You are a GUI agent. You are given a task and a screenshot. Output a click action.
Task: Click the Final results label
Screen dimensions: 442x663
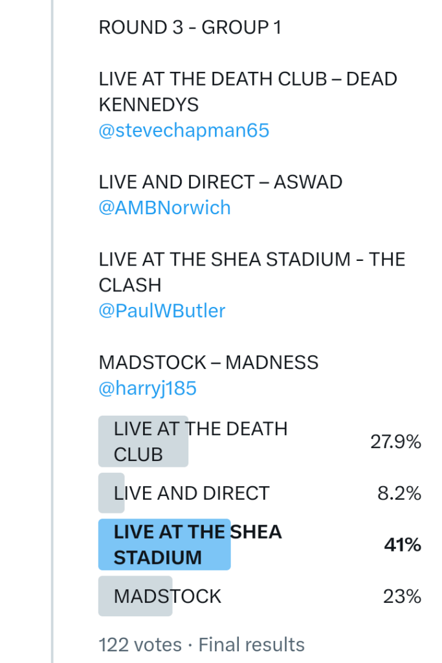251,645
